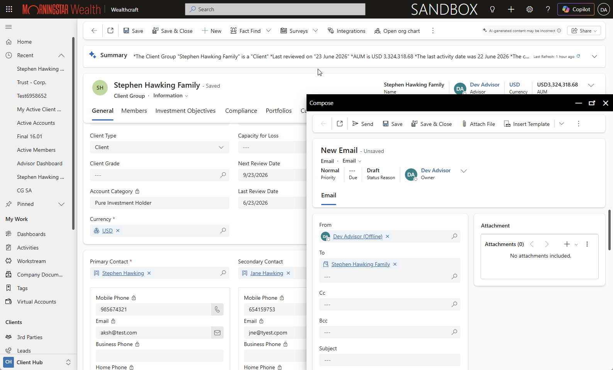Screen dimensions: 613x370
Task: Add a new attachment with plus icon
Action: (x=567, y=244)
